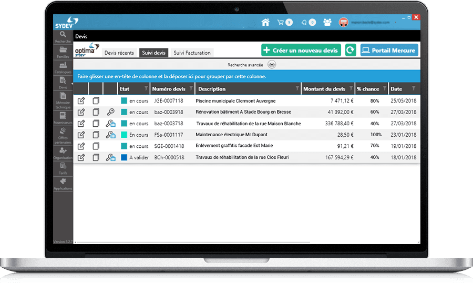
Task: Expand the Recherche avancée panel
Action: (x=272, y=65)
